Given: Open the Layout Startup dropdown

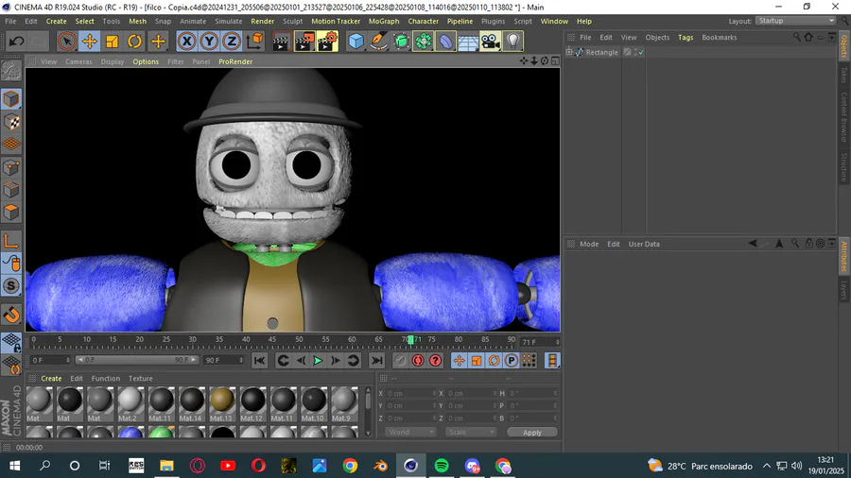Looking at the screenshot, I should click(795, 21).
